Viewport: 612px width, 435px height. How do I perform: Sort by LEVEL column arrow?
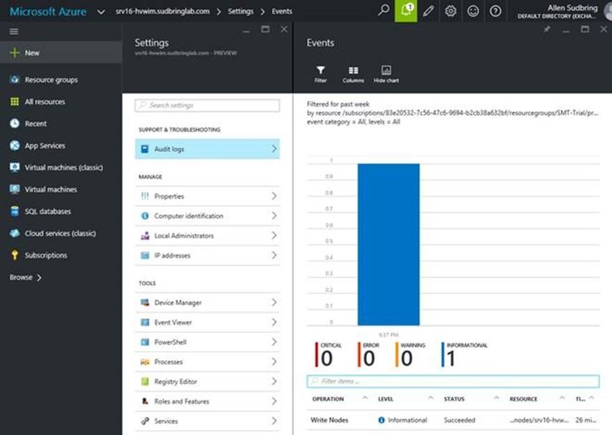tap(430, 398)
